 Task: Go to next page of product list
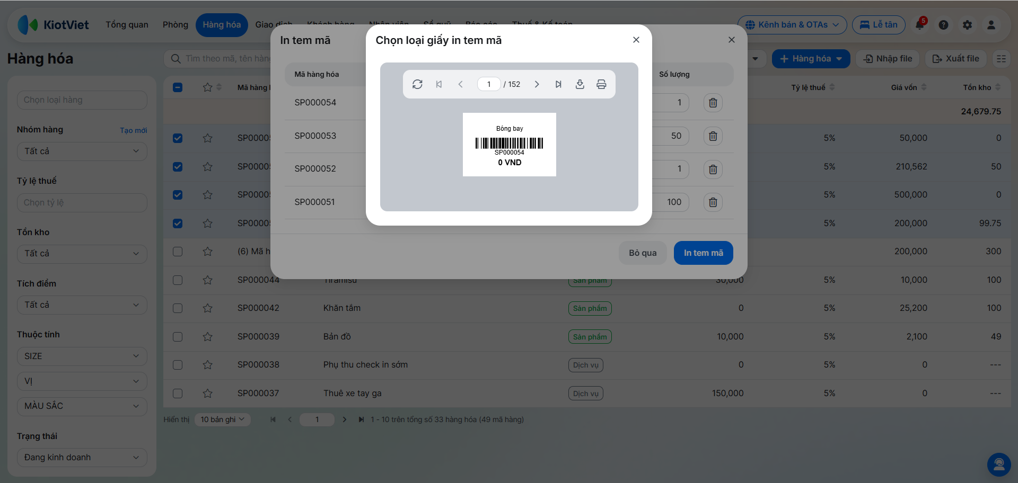345,419
